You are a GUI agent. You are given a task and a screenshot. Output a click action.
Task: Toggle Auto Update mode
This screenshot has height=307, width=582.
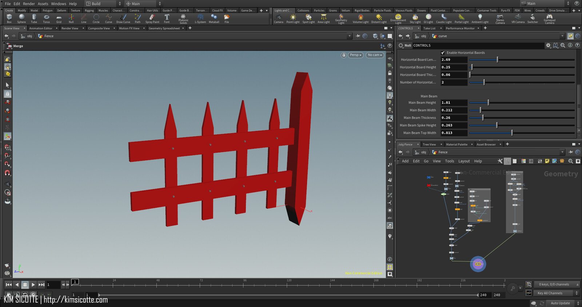[x=560, y=303]
